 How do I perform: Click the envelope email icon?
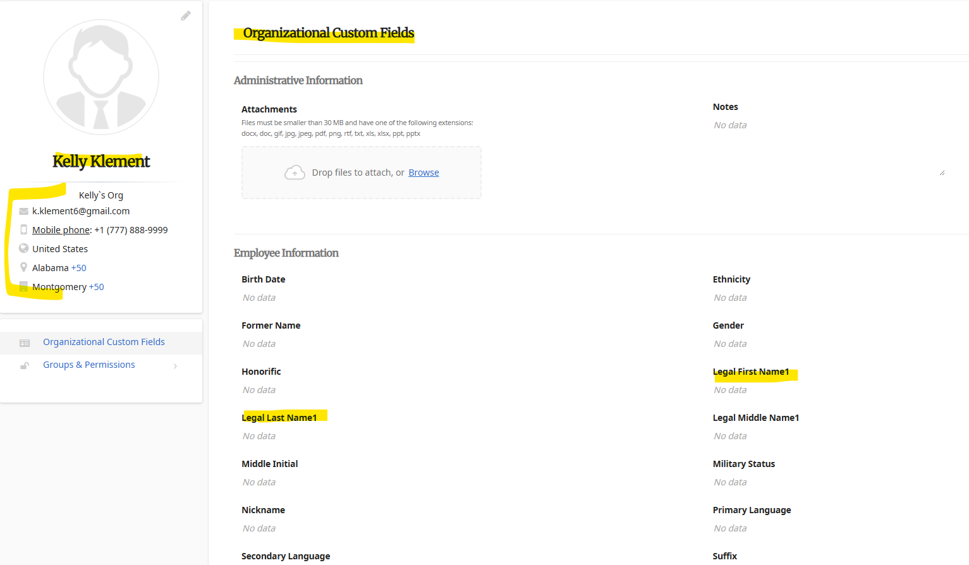(x=24, y=211)
